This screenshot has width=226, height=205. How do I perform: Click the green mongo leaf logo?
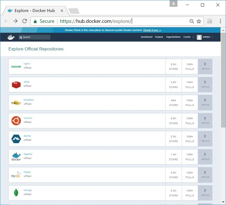(x=16, y=193)
